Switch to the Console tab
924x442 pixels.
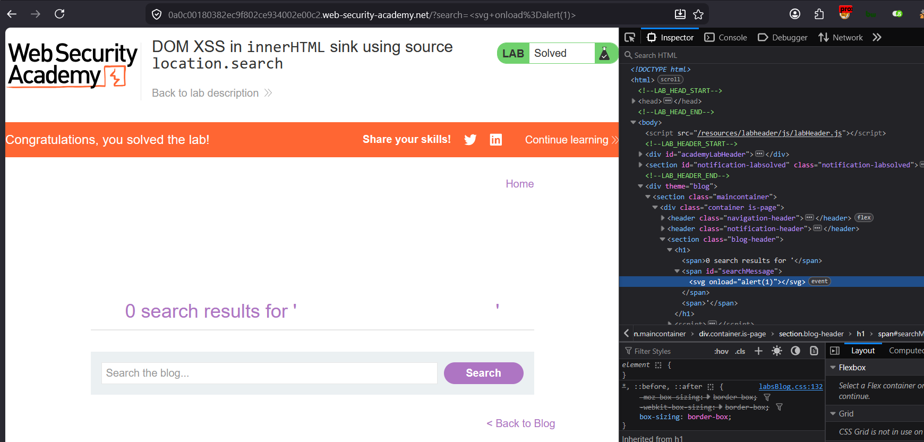(x=725, y=37)
